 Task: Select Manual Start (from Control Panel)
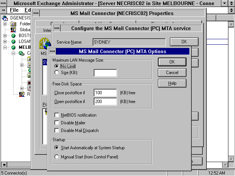tap(57, 157)
